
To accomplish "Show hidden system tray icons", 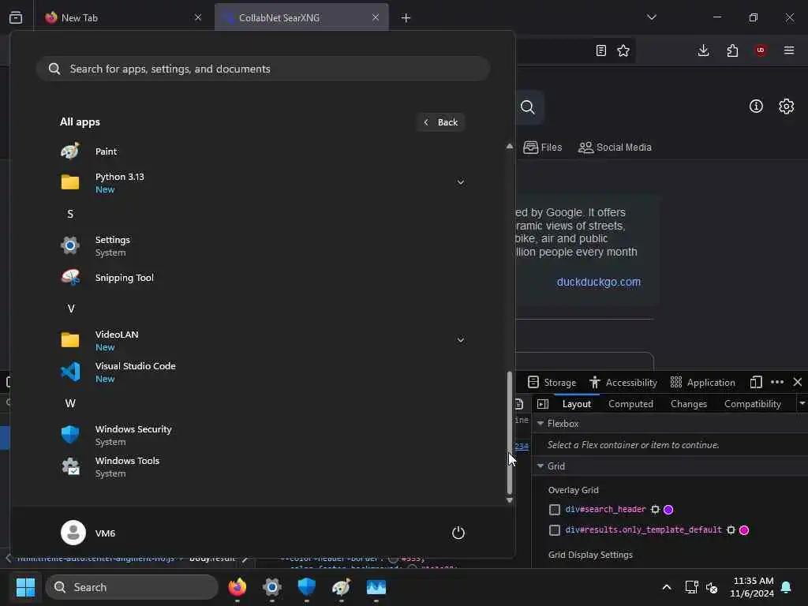I will [666, 587].
